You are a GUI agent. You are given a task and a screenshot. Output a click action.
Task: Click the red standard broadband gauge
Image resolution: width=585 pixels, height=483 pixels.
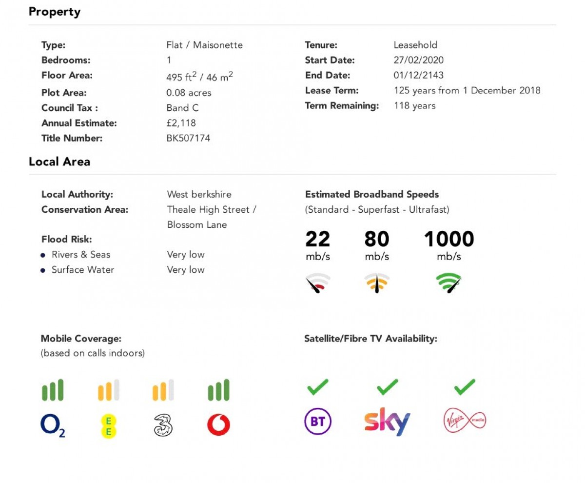(x=317, y=283)
